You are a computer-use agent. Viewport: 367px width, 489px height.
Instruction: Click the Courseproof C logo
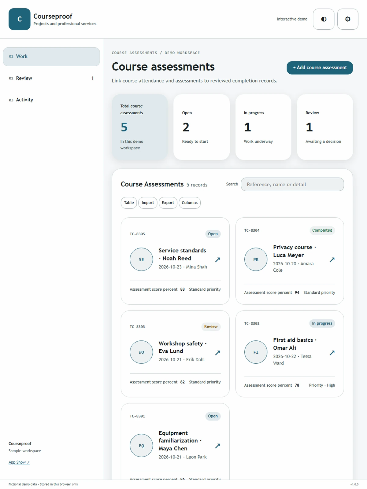(20, 19)
